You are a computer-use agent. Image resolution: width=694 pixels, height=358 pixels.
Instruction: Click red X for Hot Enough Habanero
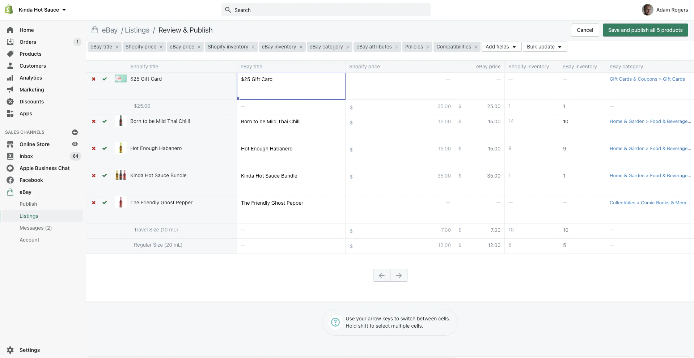pyautogui.click(x=94, y=148)
